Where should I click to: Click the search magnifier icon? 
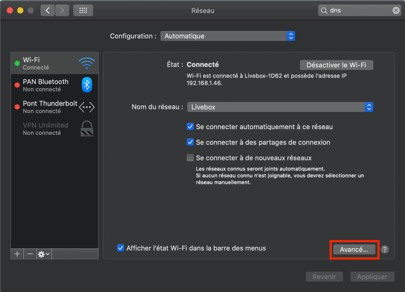pos(324,10)
